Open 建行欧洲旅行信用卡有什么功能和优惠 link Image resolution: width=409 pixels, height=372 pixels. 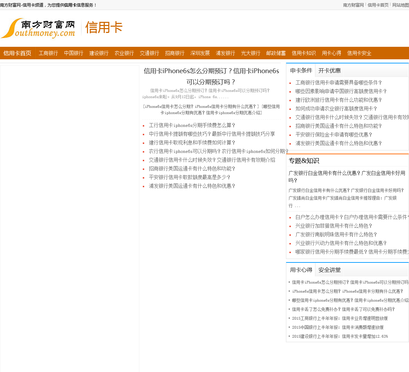coord(339,100)
